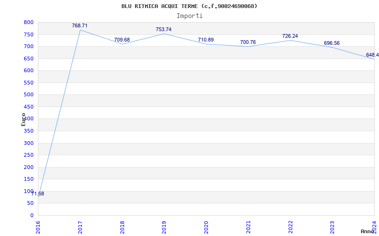This screenshot has height=236, width=379.
Task: Select the 2017 x-axis year label
Action: [80, 228]
